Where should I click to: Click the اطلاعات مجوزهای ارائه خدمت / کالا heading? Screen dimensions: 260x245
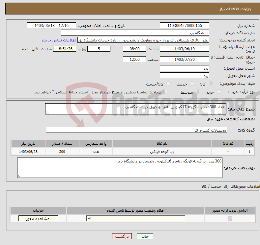pos(230,186)
